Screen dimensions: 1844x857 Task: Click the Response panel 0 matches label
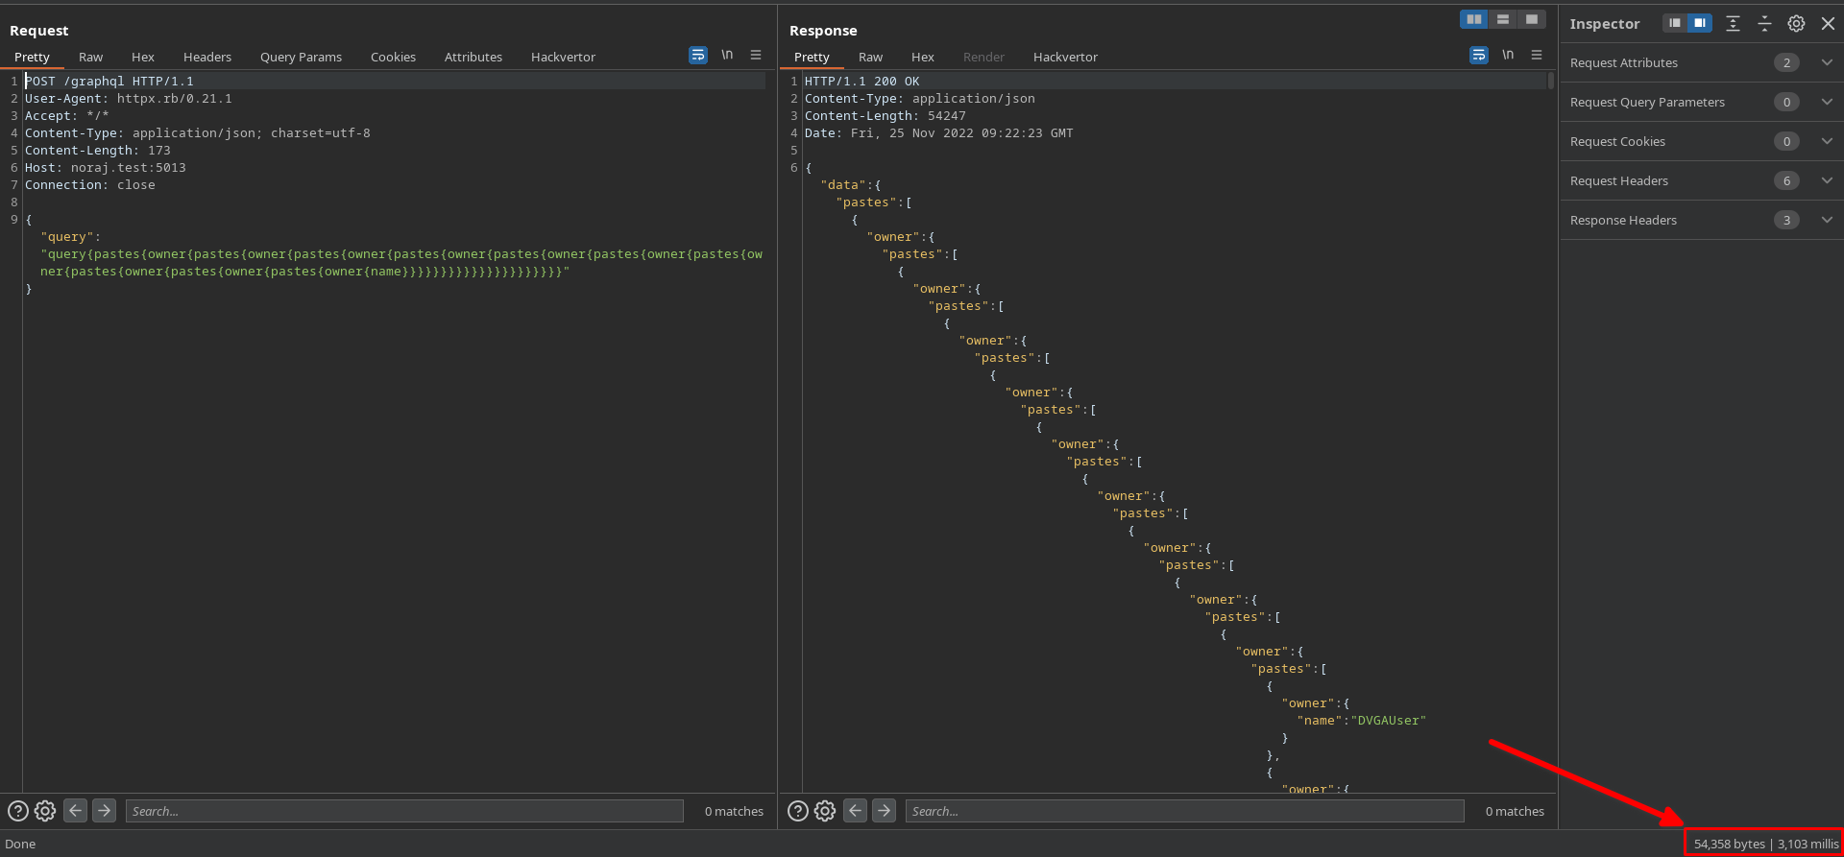[x=1515, y=812]
